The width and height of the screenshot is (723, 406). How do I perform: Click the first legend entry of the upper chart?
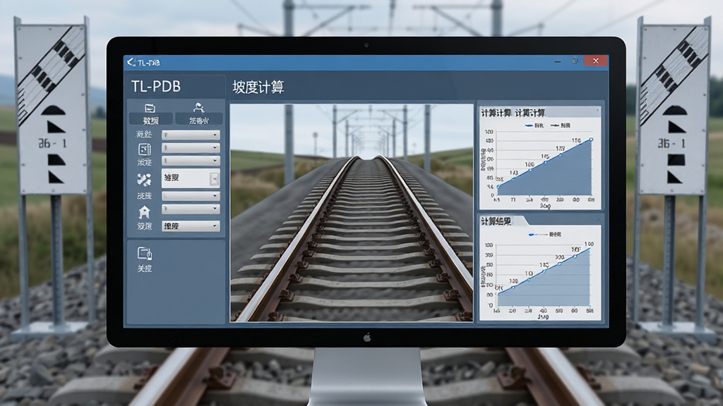(534, 125)
